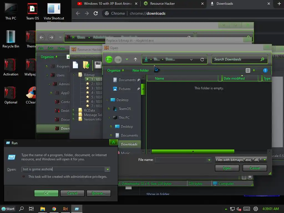The width and height of the screenshot is (284, 213).
Task: Open Organize menu in Explorer window
Action: [x=49, y=57]
